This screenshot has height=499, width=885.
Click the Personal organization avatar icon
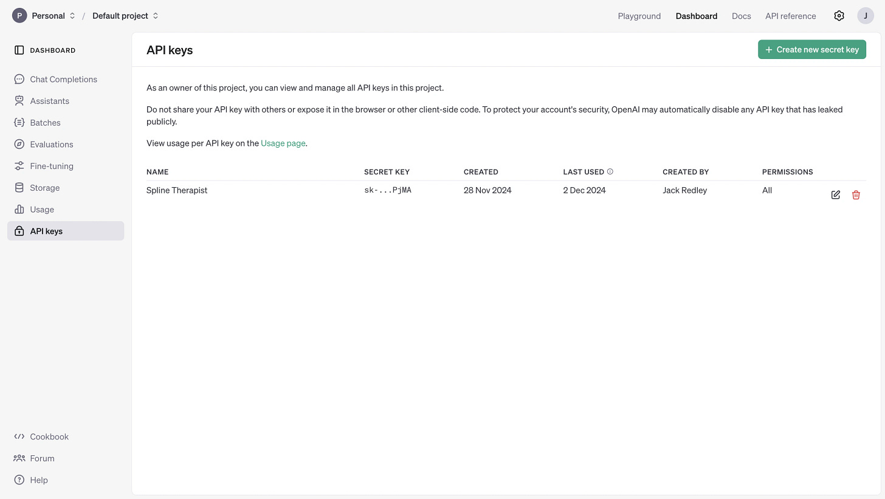pos(19,16)
